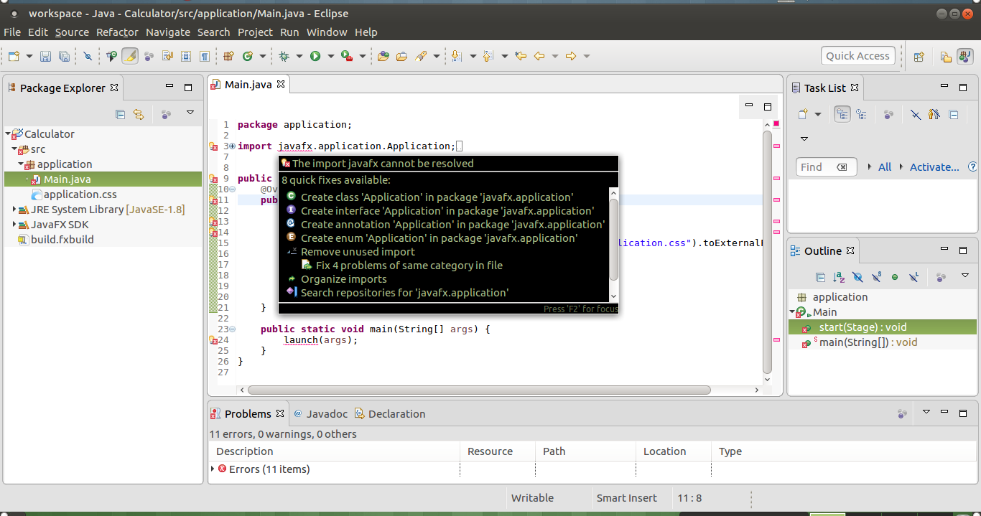Switch to the Javadoc tab

coord(326,414)
